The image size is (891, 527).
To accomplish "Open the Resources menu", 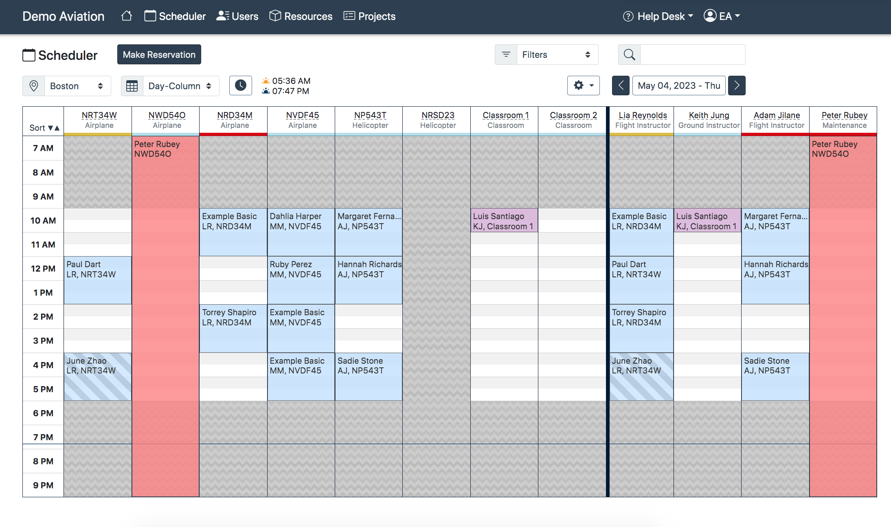I will [x=301, y=16].
